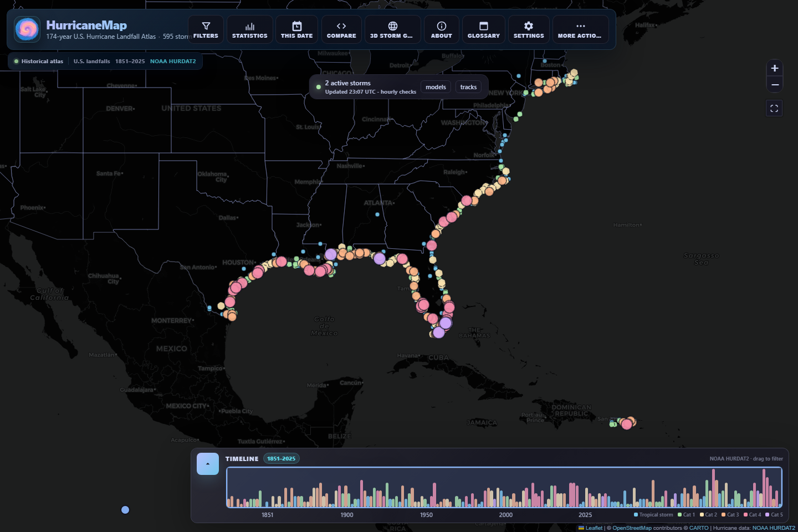Show hurricanes on This Date
Screen dimensions: 798x532
(x=296, y=29)
